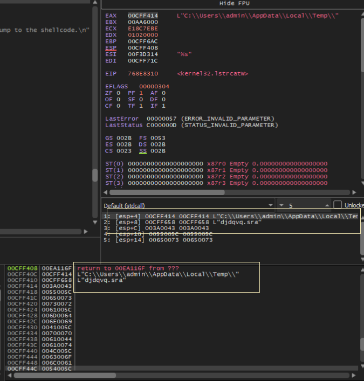This screenshot has height=381, width=364.
Task: Click the Hide FPU button
Action: tap(234, 3)
